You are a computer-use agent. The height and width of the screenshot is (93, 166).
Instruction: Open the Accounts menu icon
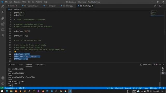(3, 78)
